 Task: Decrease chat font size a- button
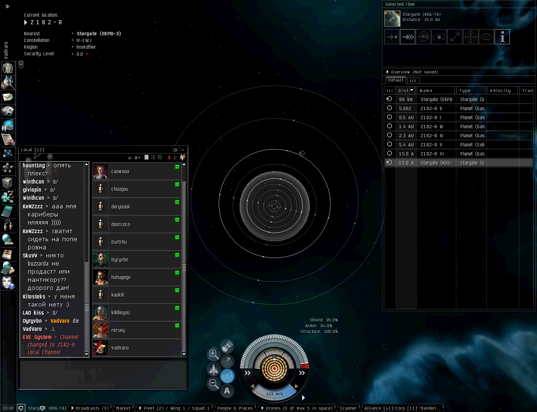coord(130,158)
